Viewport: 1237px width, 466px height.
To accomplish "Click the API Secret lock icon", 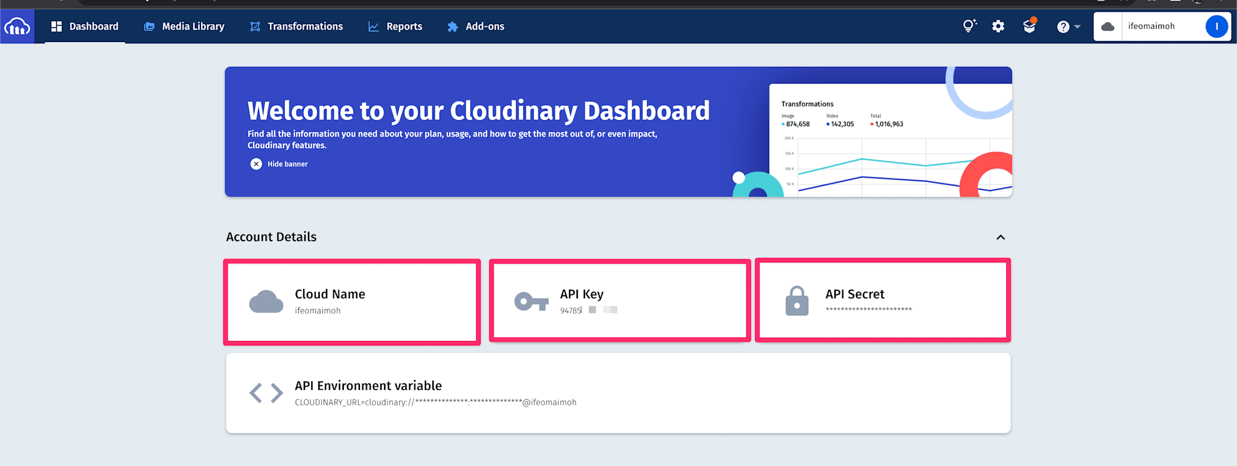I will click(797, 301).
